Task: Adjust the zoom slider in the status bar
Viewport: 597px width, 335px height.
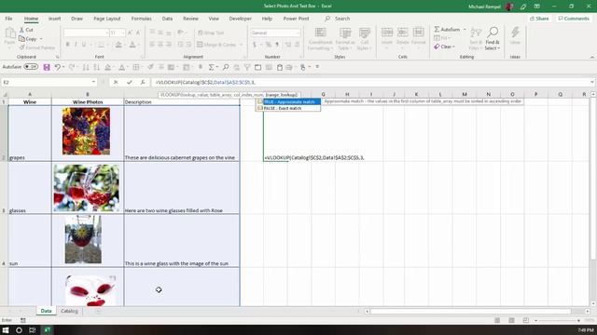Action: [558, 320]
